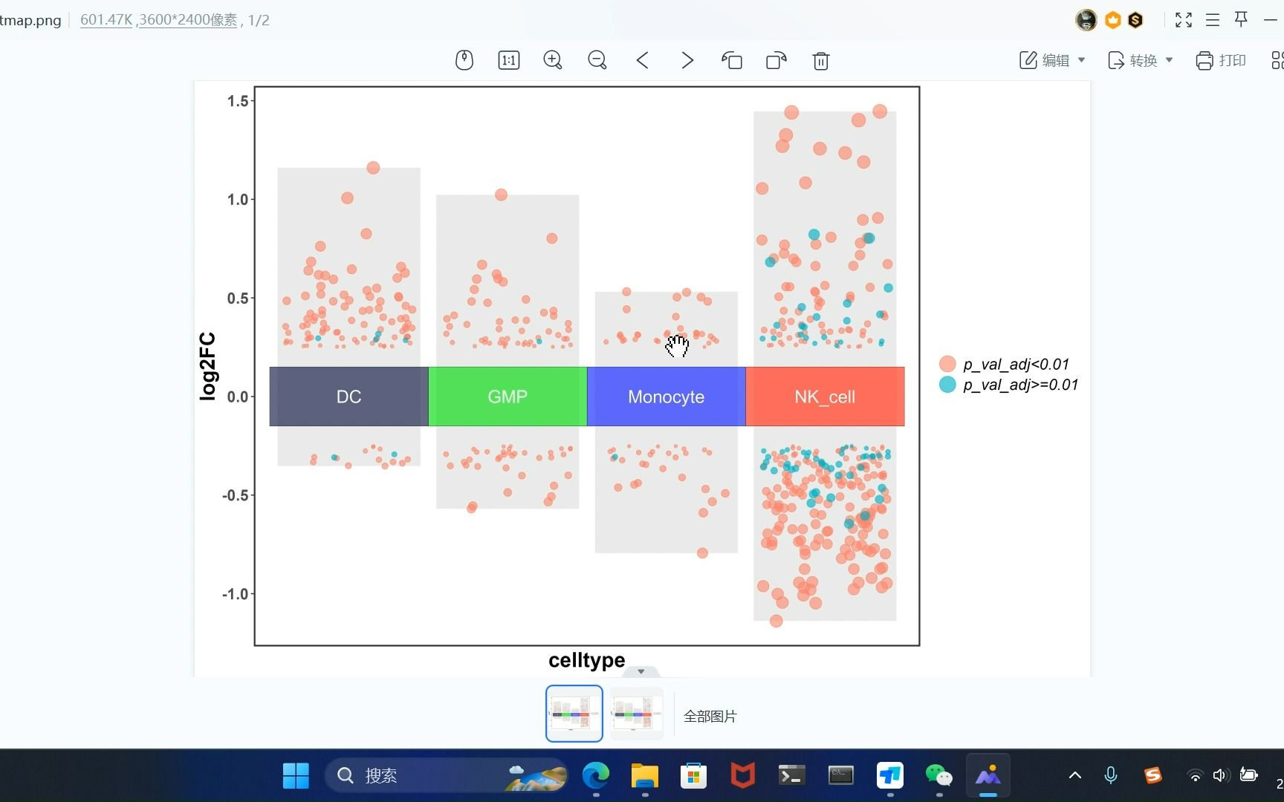Image resolution: width=1284 pixels, height=802 pixels.
Task: Rotate image clockwise
Action: [776, 60]
